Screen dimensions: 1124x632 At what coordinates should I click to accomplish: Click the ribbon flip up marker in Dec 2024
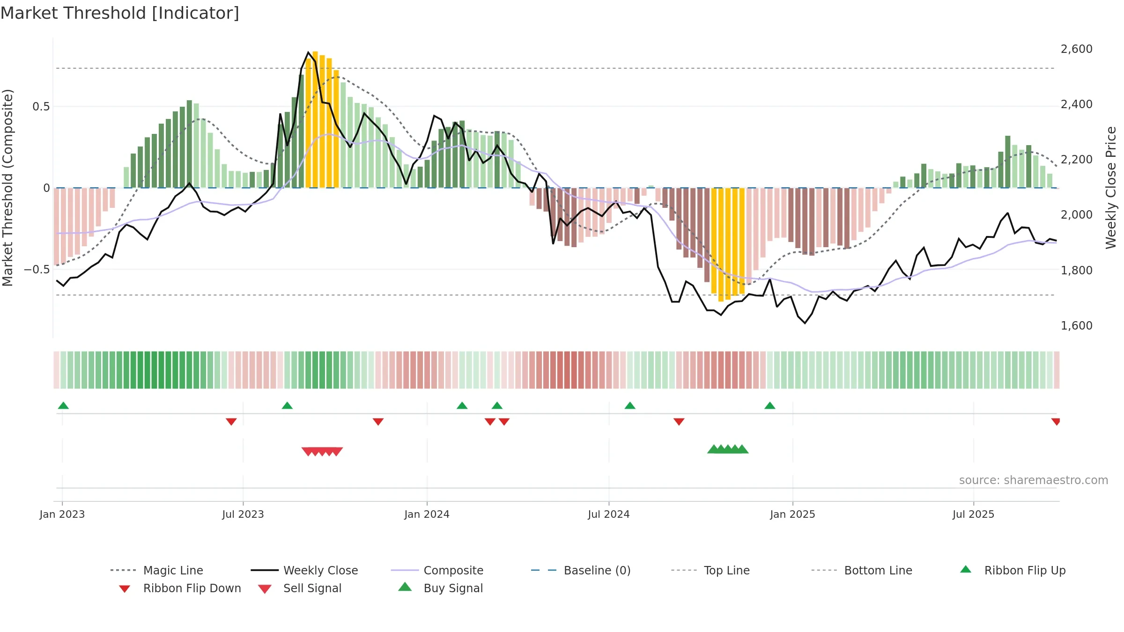pos(770,405)
